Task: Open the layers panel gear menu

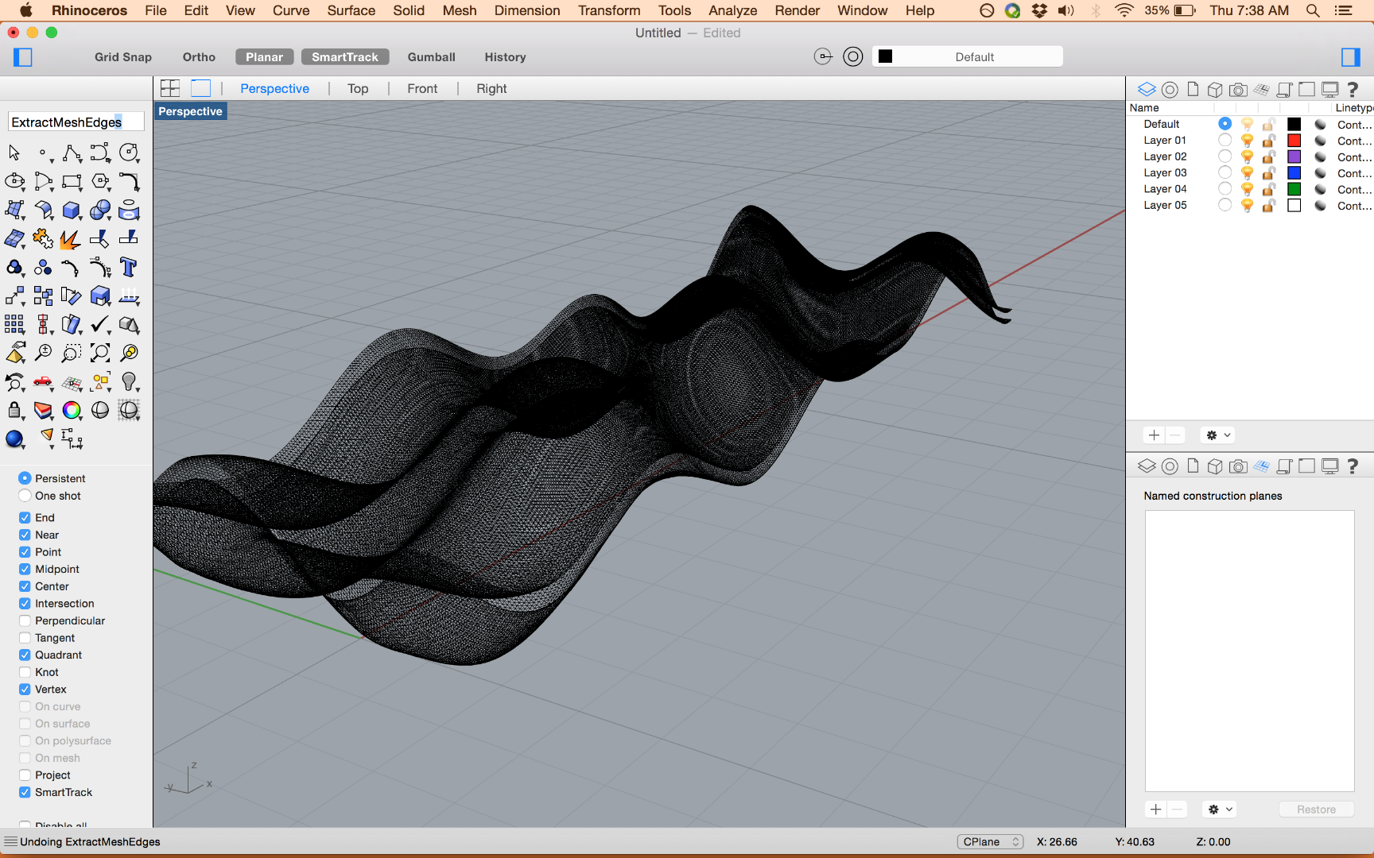Action: pos(1217,435)
